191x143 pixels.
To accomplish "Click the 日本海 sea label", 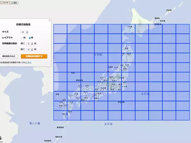I will point(98,55).
